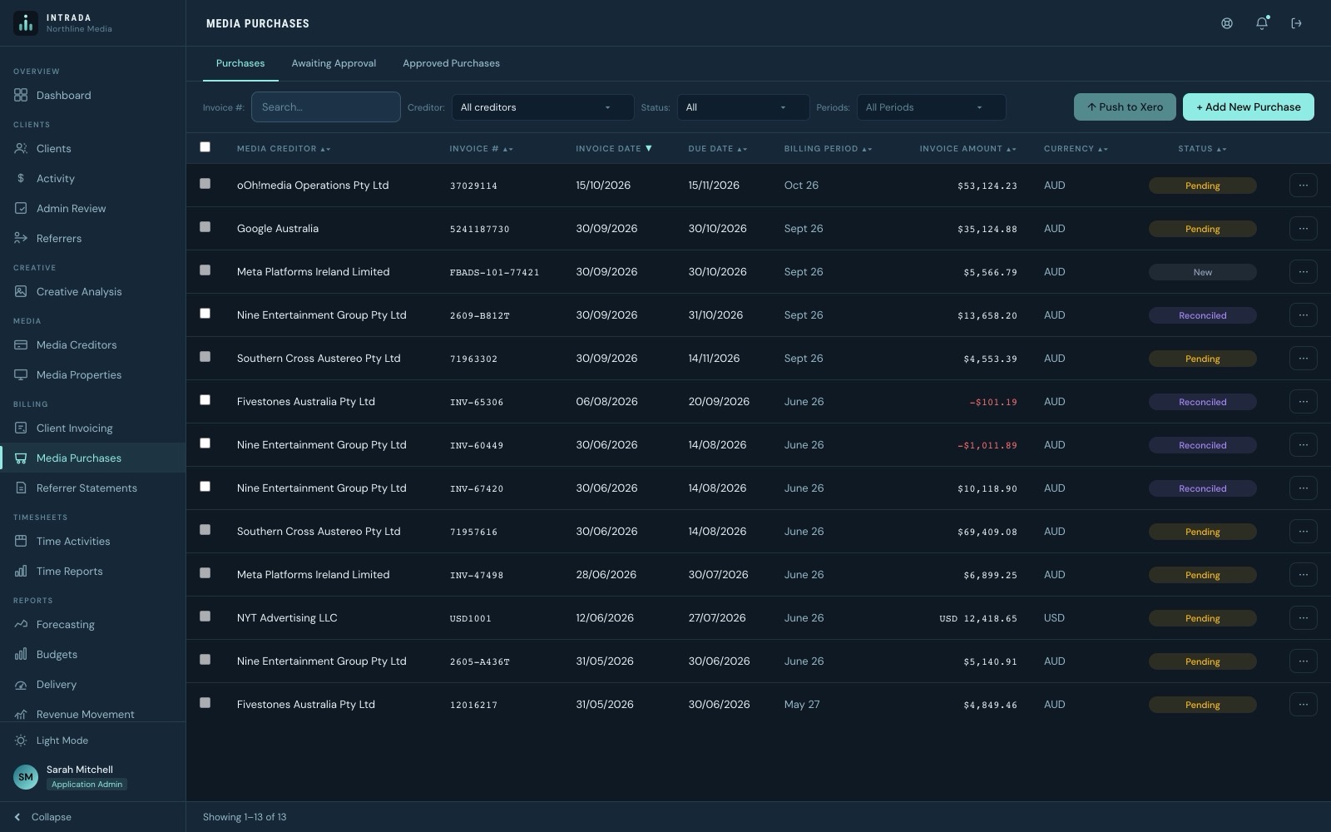Sort by Billing Period column
Screen dimensions: 1331x832
(828, 149)
